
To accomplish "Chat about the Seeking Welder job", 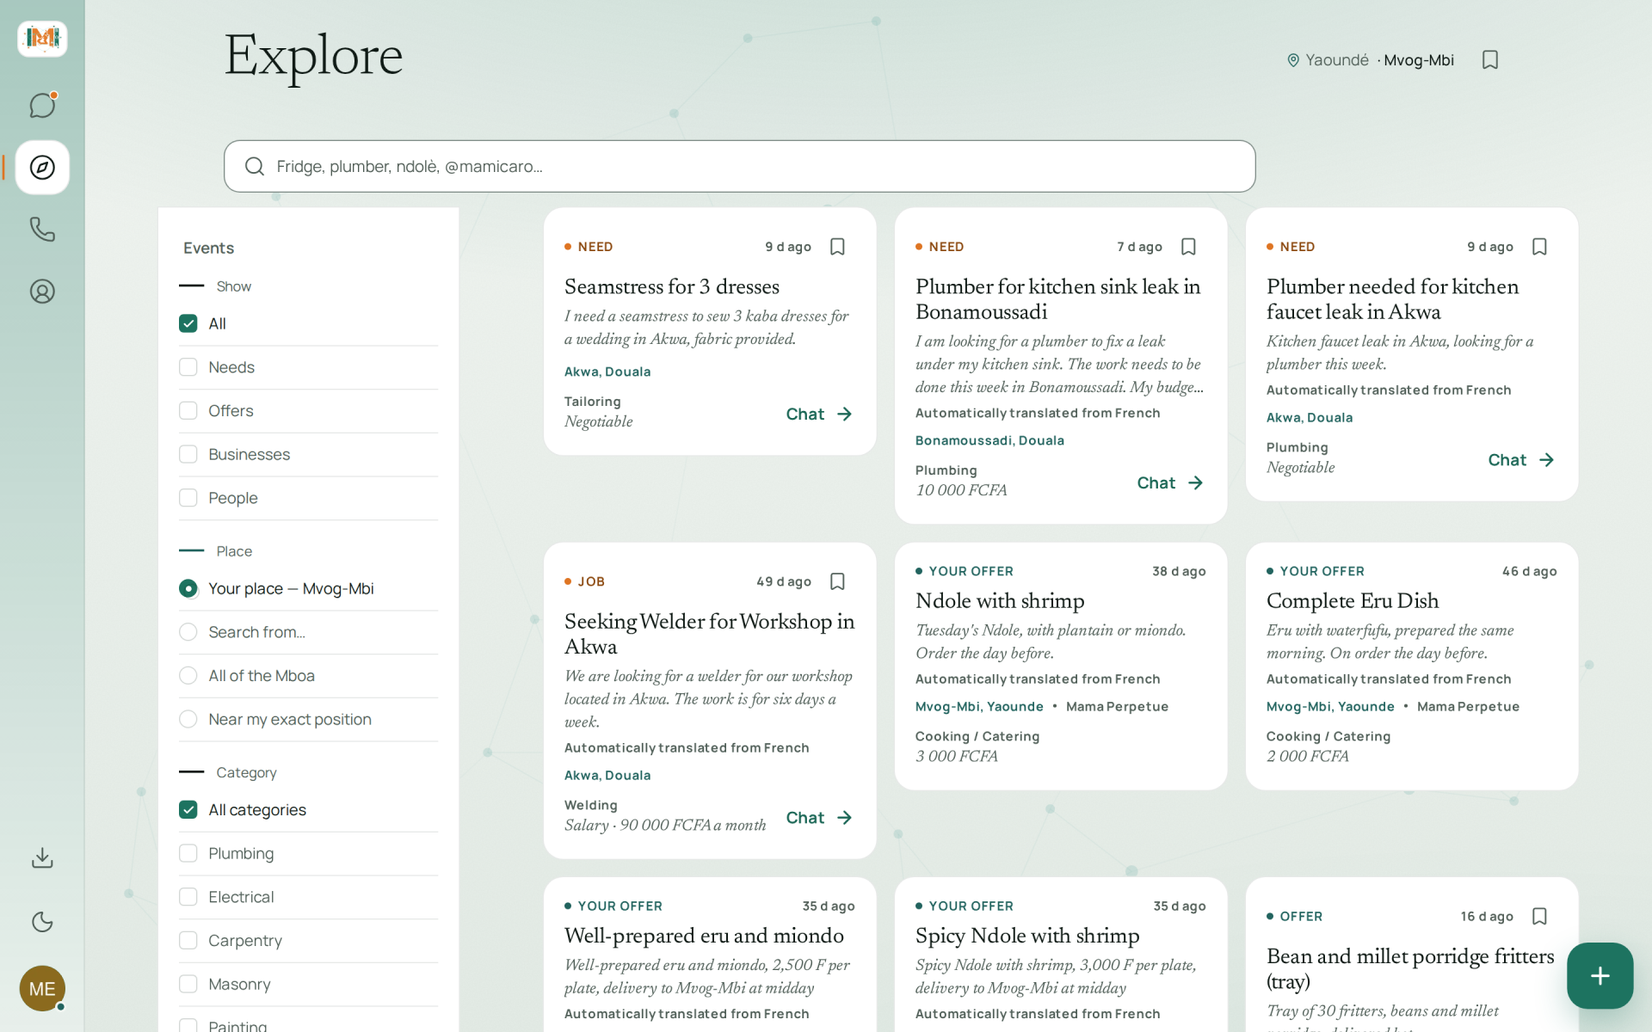I will click(819, 817).
